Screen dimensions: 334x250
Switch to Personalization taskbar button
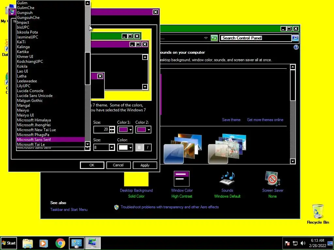(x=93, y=243)
